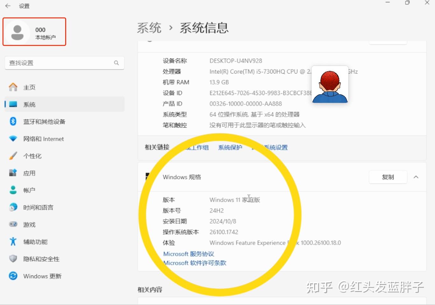This screenshot has width=435, height=305.
Task: Open the 应用 settings page
Action: tap(65, 173)
